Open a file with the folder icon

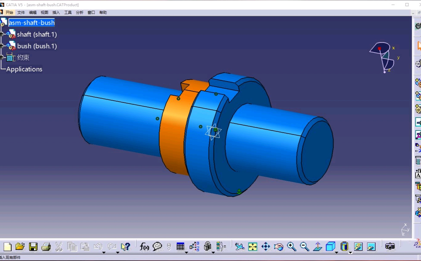click(x=20, y=247)
